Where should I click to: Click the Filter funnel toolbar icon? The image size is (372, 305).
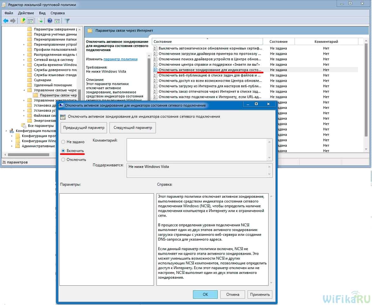coord(67,21)
